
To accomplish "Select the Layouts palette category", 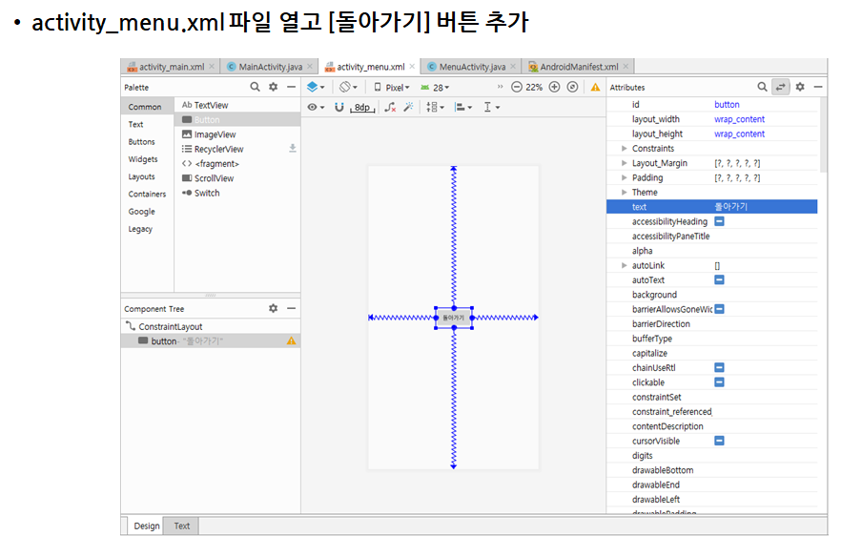I will [141, 176].
